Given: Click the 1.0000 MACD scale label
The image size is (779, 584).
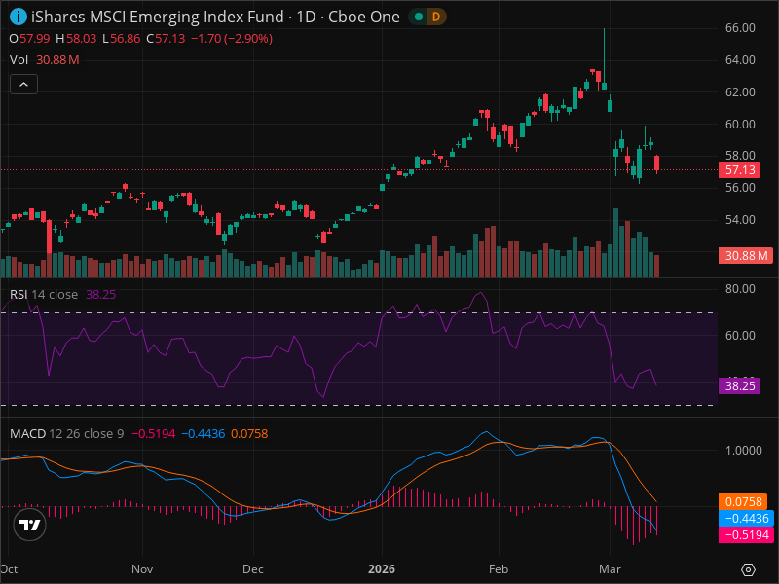Looking at the screenshot, I should tap(743, 450).
